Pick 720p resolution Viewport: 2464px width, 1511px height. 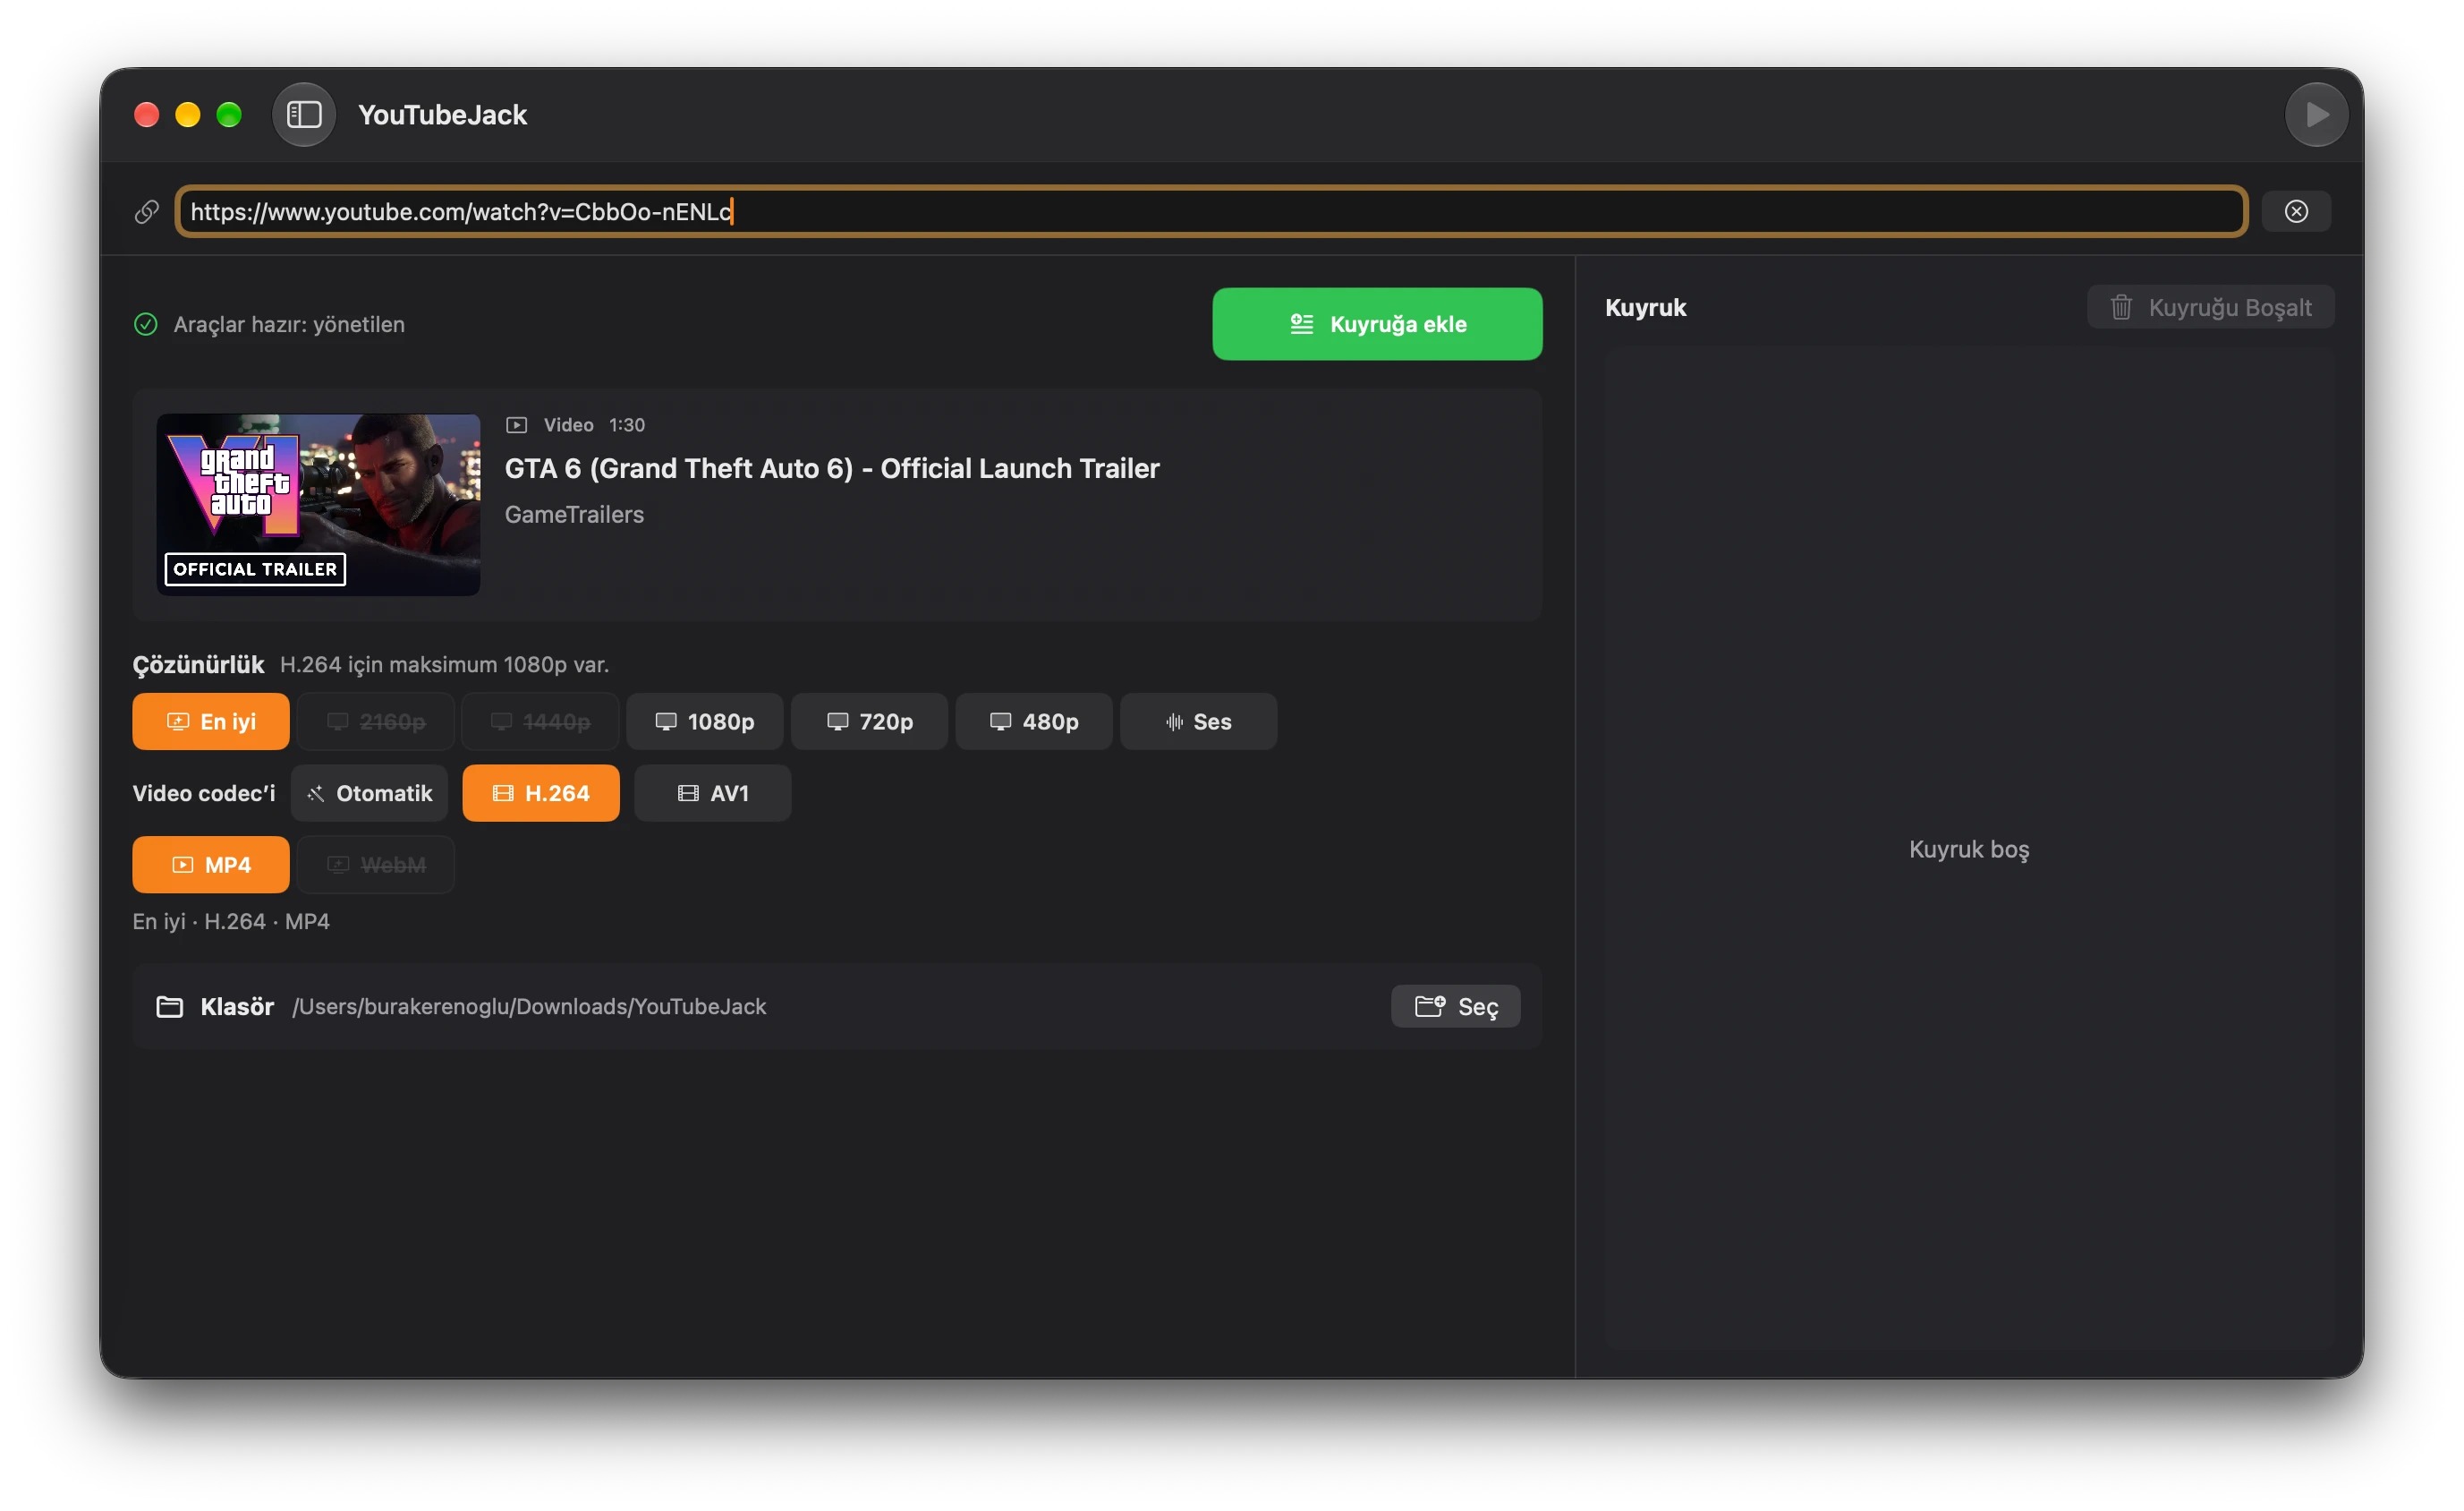(x=869, y=721)
